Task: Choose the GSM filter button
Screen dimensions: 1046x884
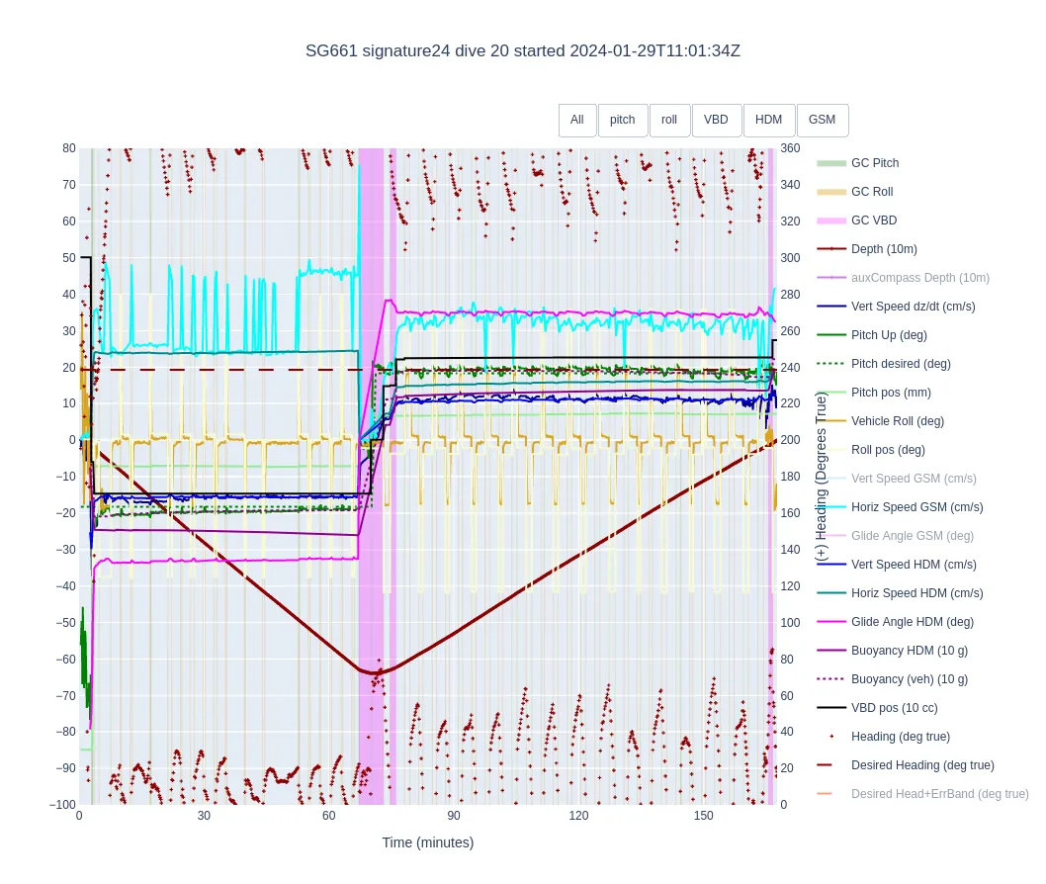Action: (822, 120)
